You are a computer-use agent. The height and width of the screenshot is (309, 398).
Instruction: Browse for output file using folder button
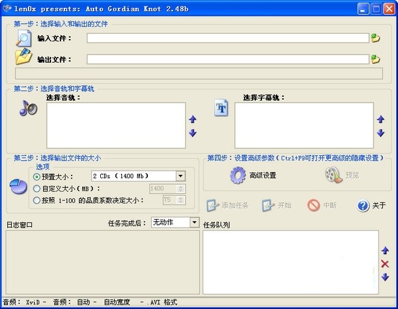(x=375, y=59)
